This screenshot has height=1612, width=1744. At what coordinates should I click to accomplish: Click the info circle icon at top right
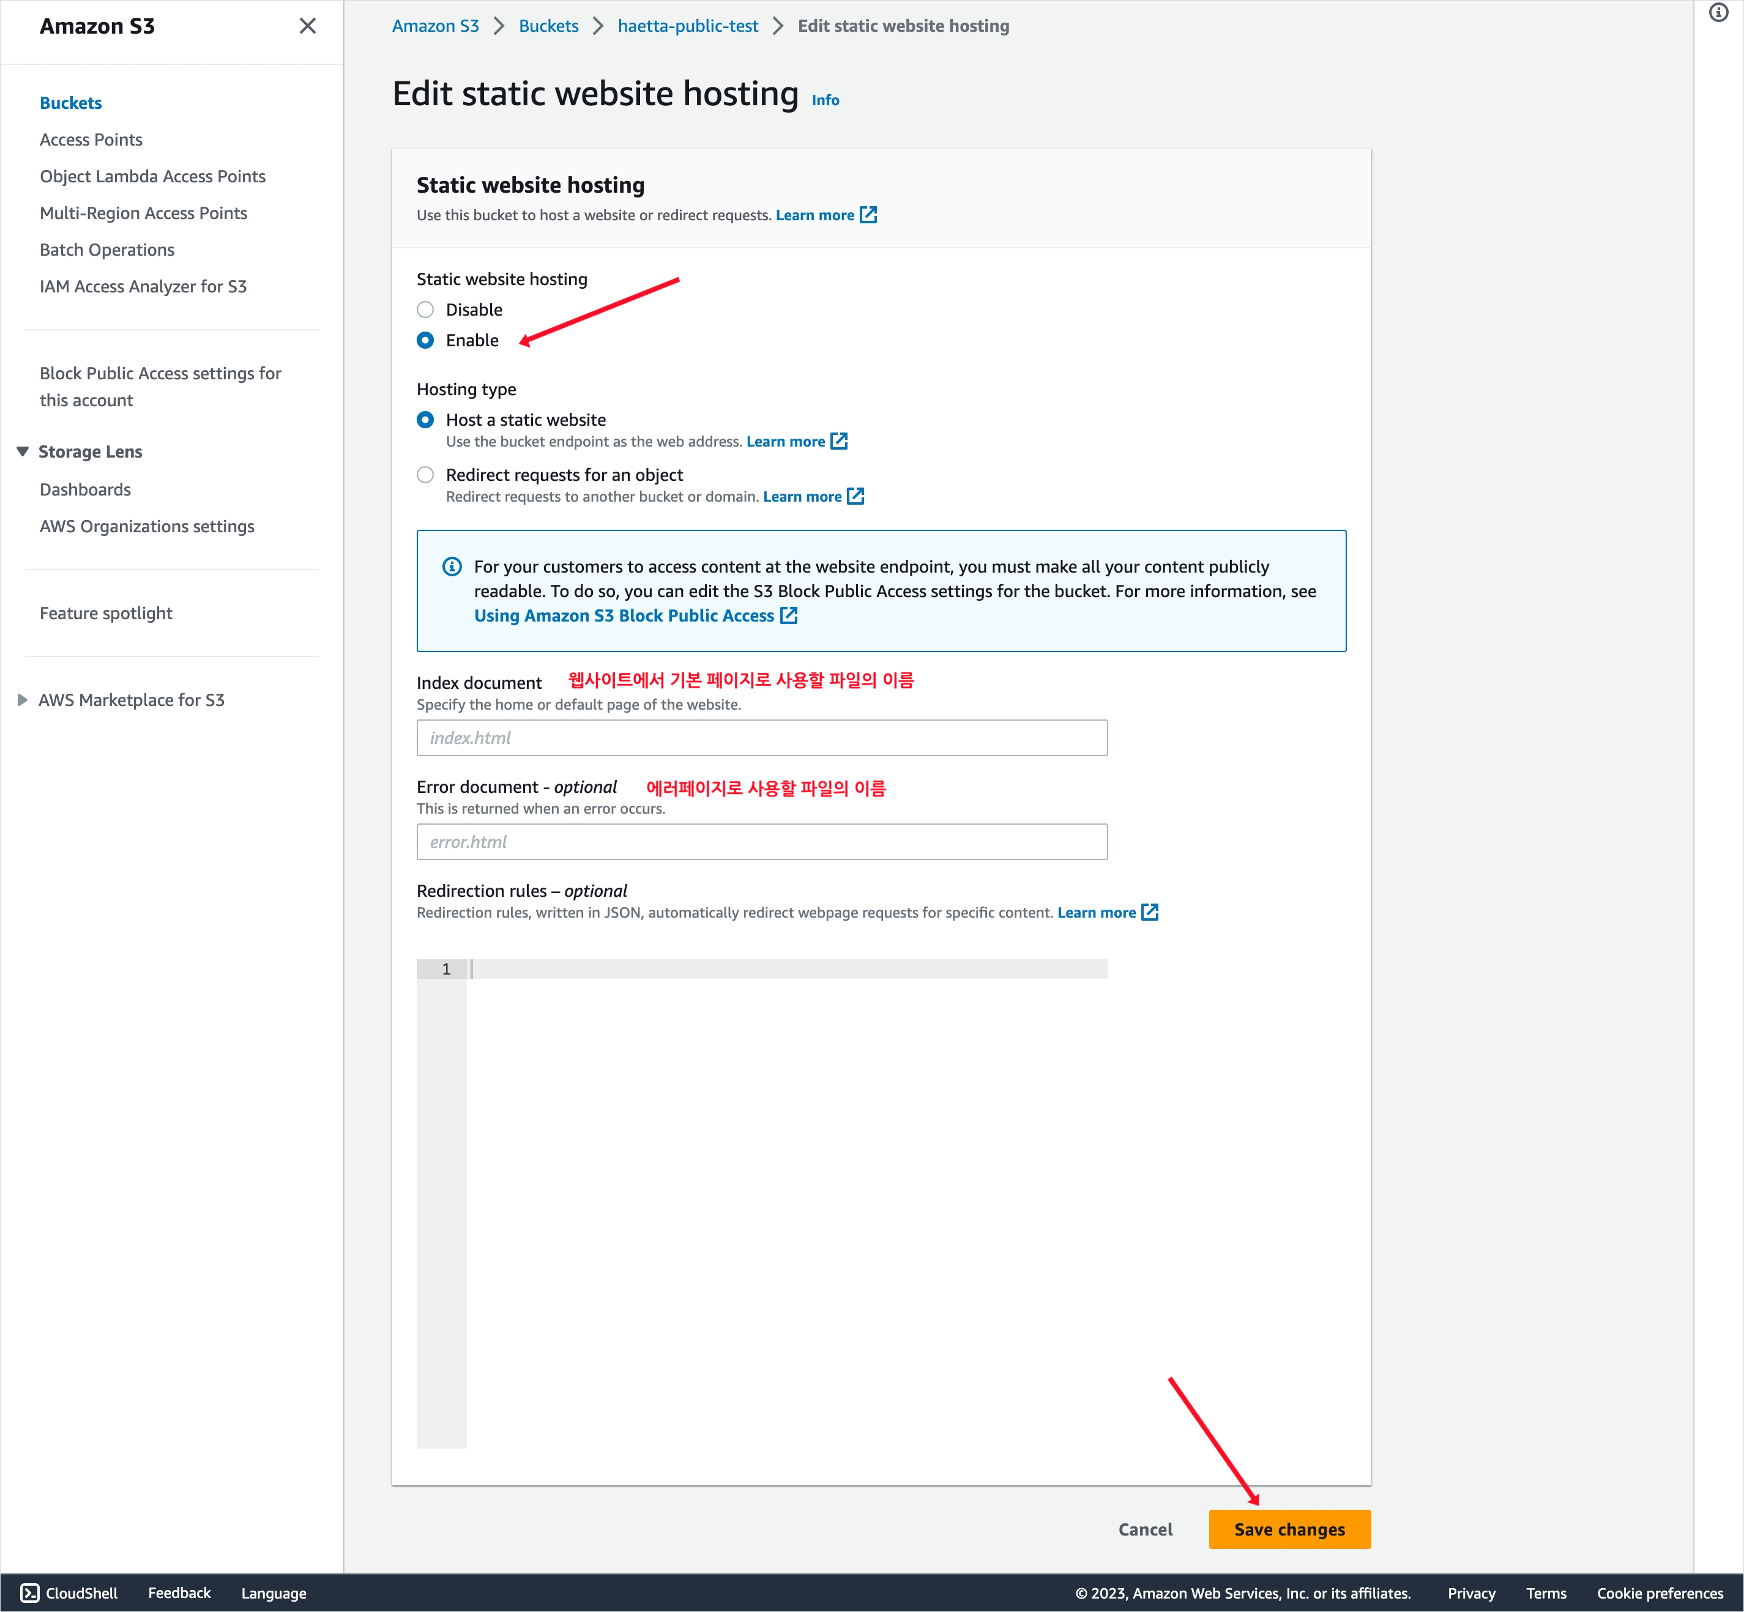click(x=1718, y=13)
